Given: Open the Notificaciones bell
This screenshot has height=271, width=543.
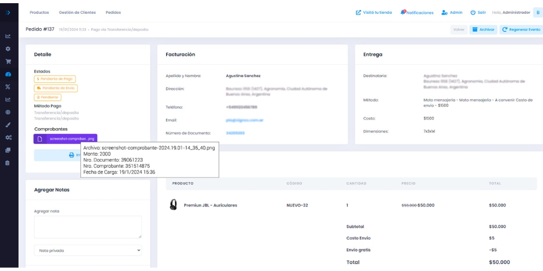Looking at the screenshot, I should click(417, 12).
